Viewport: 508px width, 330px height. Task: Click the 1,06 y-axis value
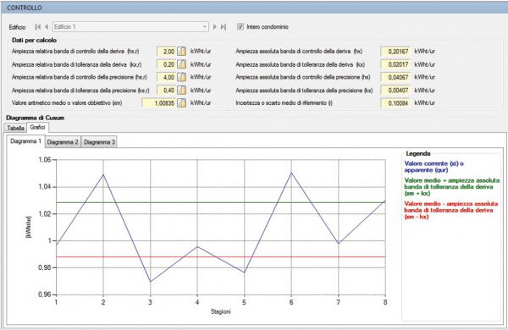44,160
